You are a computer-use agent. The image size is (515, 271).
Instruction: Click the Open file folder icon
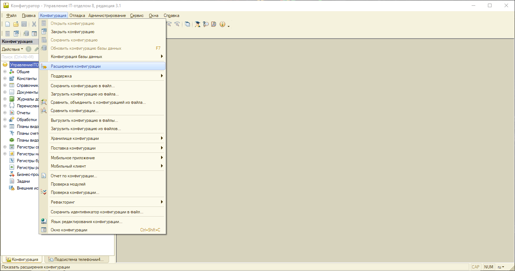(16, 24)
